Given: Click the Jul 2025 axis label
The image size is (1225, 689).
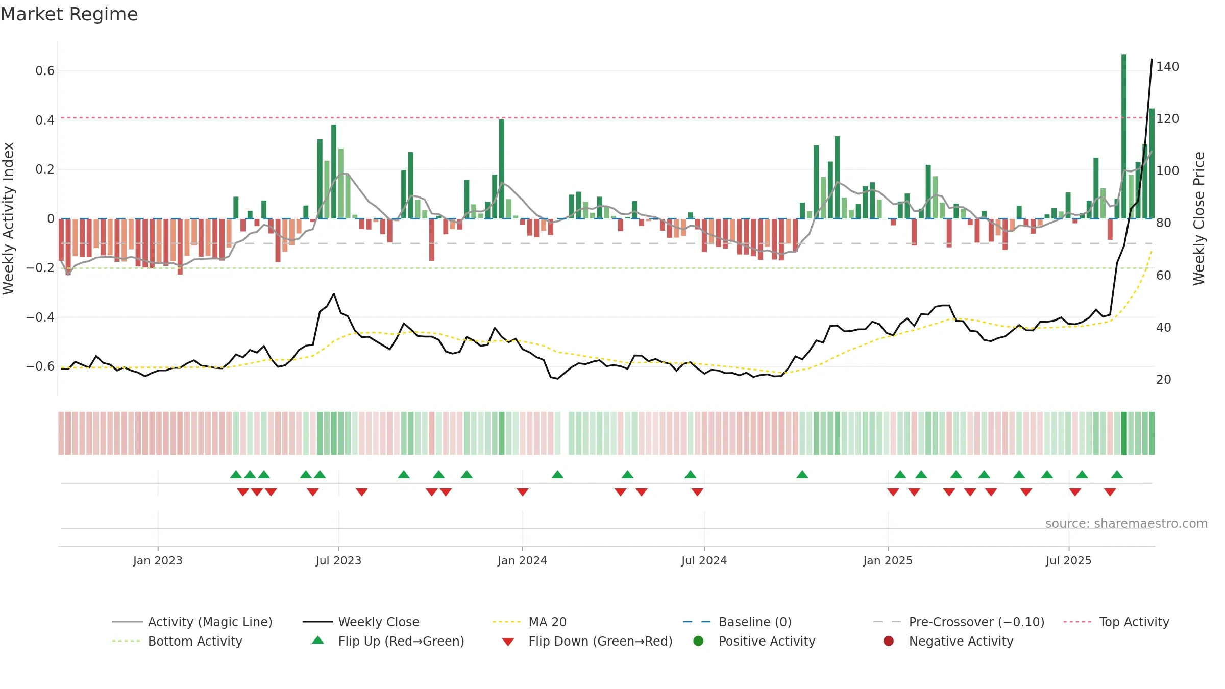Looking at the screenshot, I should [1068, 561].
